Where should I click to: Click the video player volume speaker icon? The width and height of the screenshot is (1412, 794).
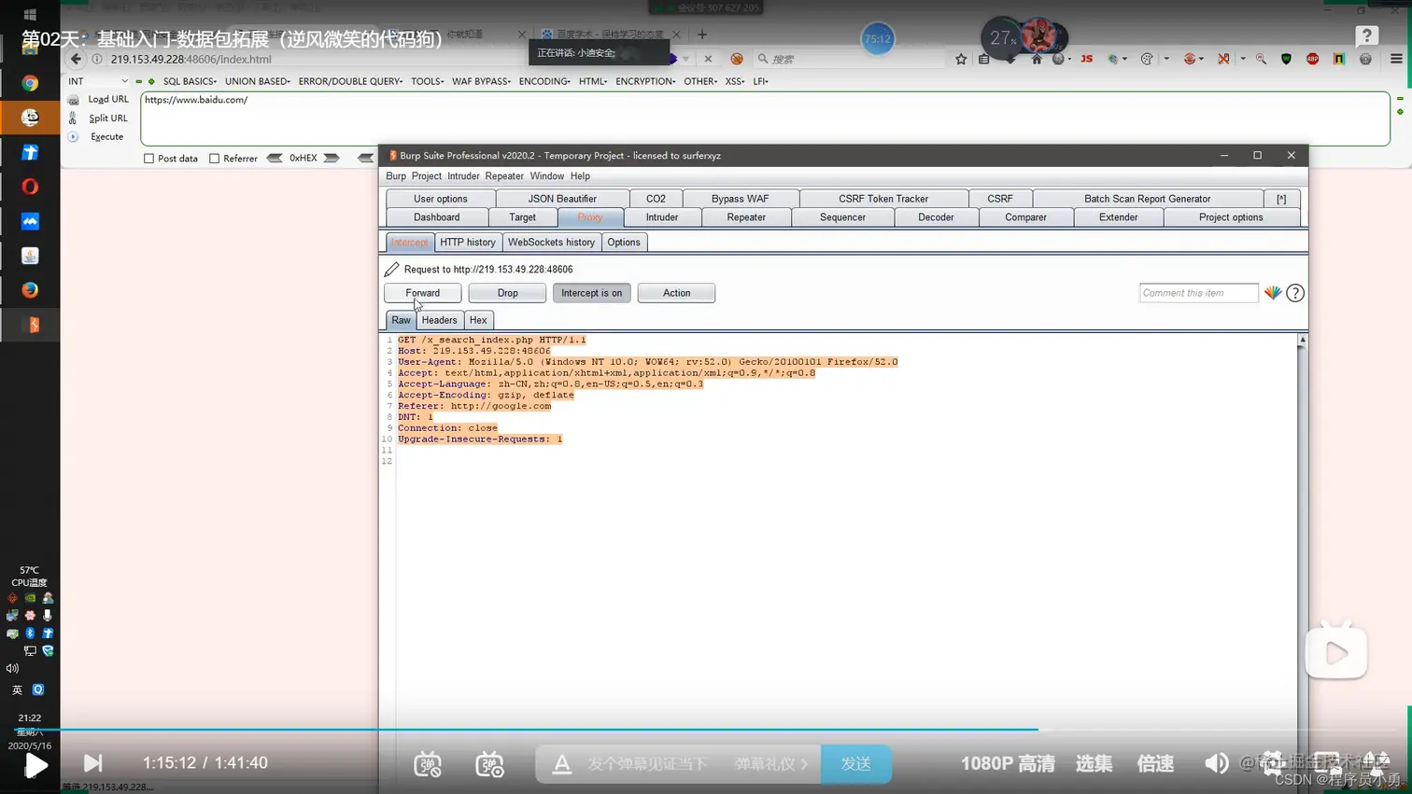click(x=1216, y=763)
